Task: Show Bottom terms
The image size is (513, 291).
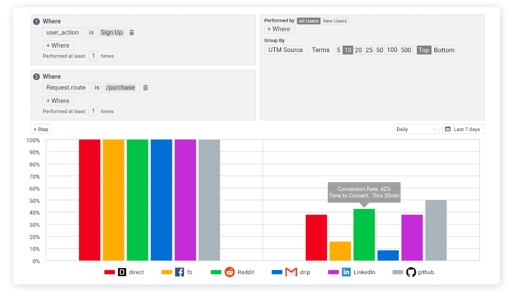Action: 444,50
